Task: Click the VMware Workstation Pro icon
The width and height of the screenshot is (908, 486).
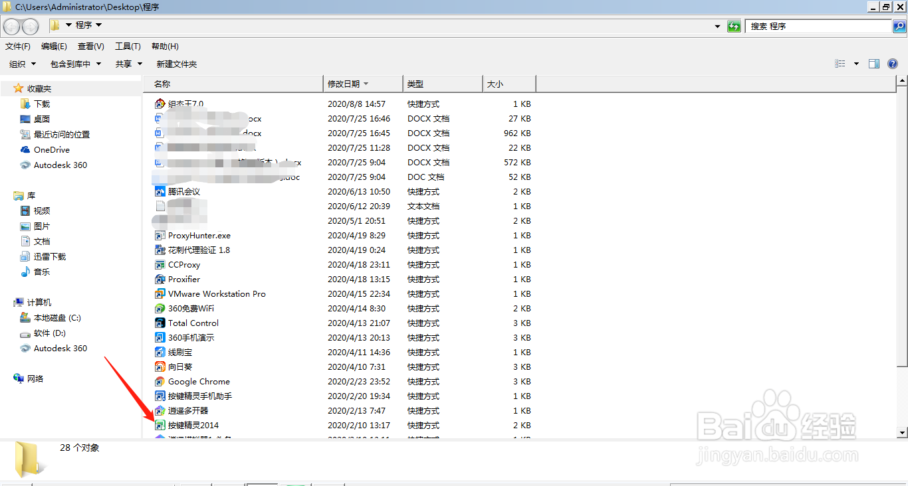Action: coord(160,293)
